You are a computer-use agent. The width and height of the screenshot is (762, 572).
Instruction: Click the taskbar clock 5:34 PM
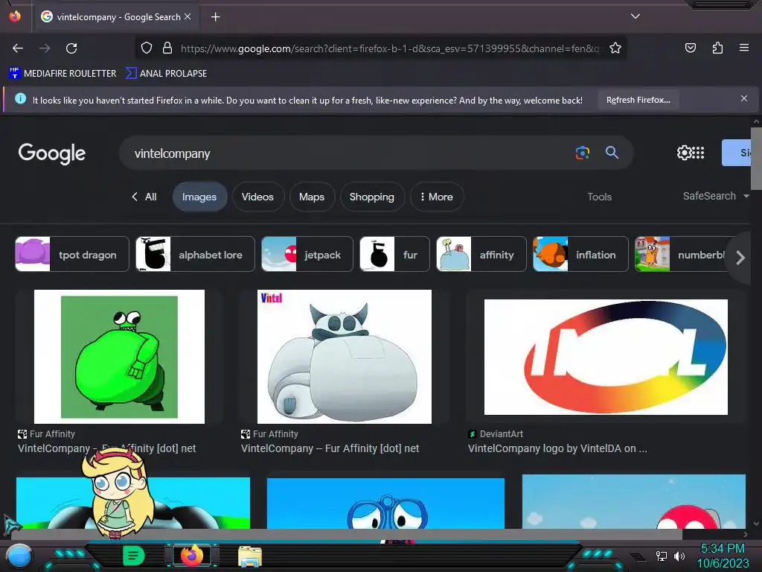[722, 549]
